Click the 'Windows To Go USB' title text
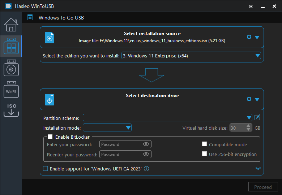The image size is (282, 195). pos(61,18)
